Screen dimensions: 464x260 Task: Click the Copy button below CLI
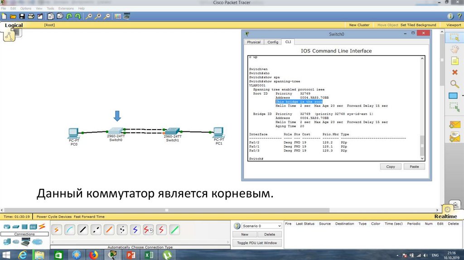(391, 167)
